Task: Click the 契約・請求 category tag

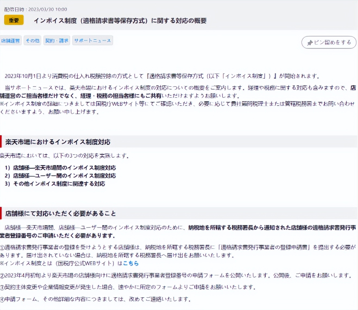Action: [x=56, y=40]
